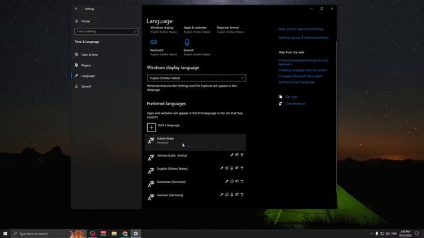Select the Italian (Italy) pending language row
Image resolution: width=424 pixels, height=238 pixels.
coord(195,142)
